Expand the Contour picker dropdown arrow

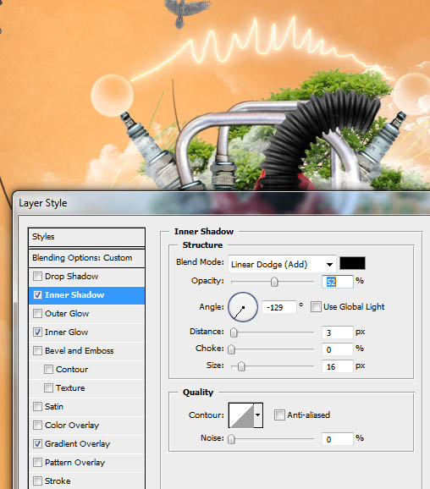[258, 415]
